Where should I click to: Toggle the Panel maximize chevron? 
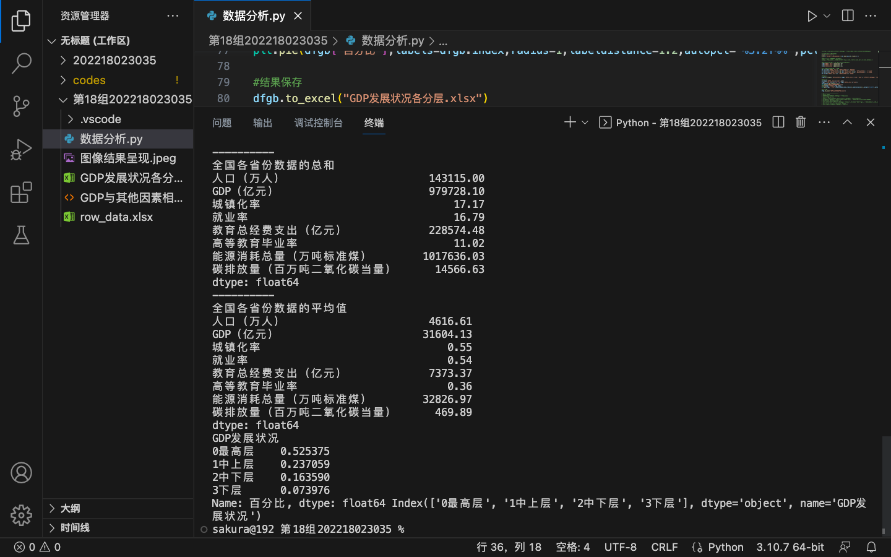point(847,122)
